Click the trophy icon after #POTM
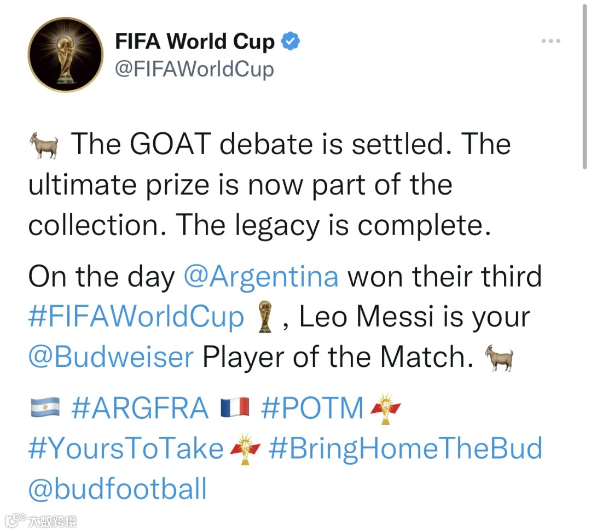This screenshot has width=591, height=532. (386, 408)
